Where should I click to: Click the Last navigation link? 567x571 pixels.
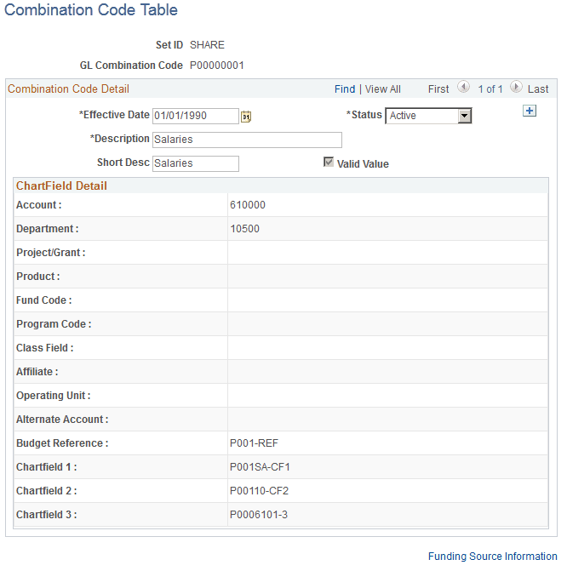pyautogui.click(x=538, y=89)
